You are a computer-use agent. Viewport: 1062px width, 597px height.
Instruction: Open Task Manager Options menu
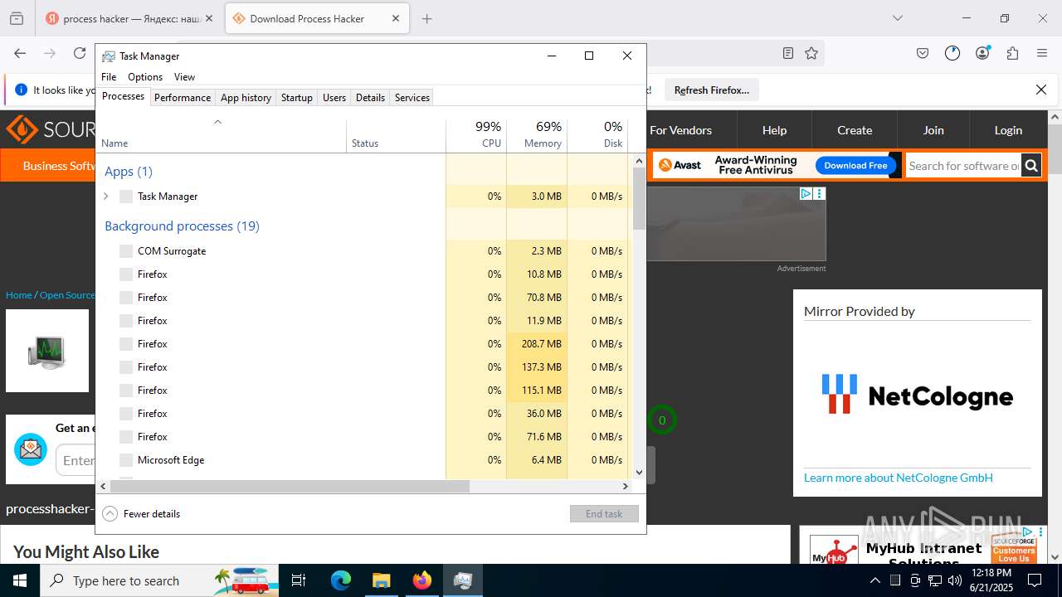(145, 77)
